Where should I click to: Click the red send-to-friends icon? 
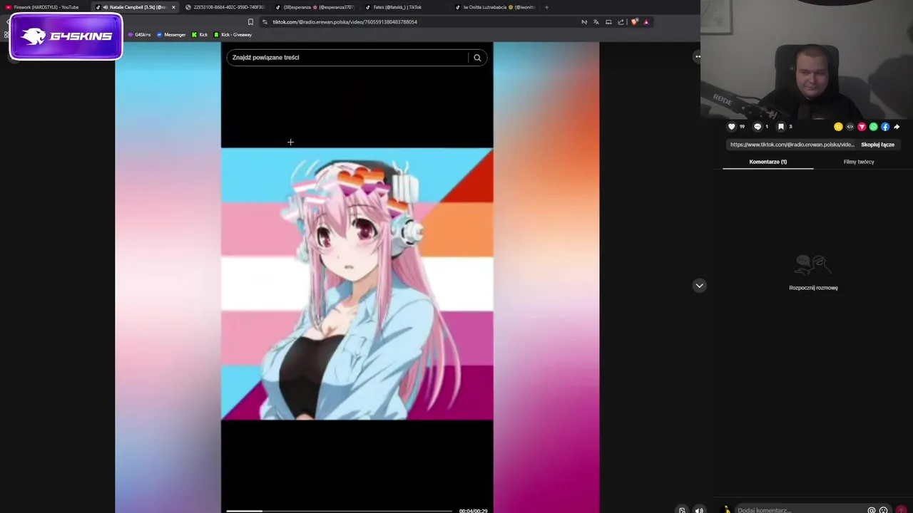pyautogui.click(x=862, y=127)
